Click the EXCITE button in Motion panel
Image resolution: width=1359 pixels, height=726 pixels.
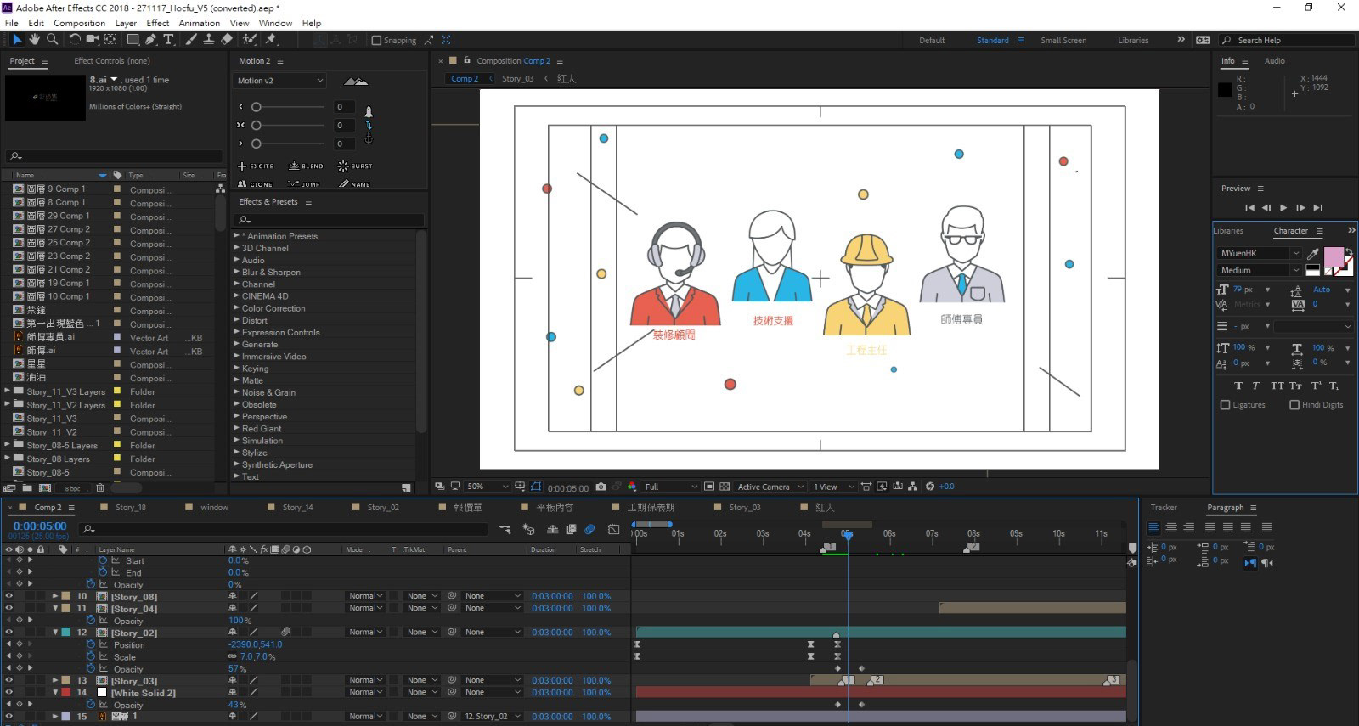256,166
